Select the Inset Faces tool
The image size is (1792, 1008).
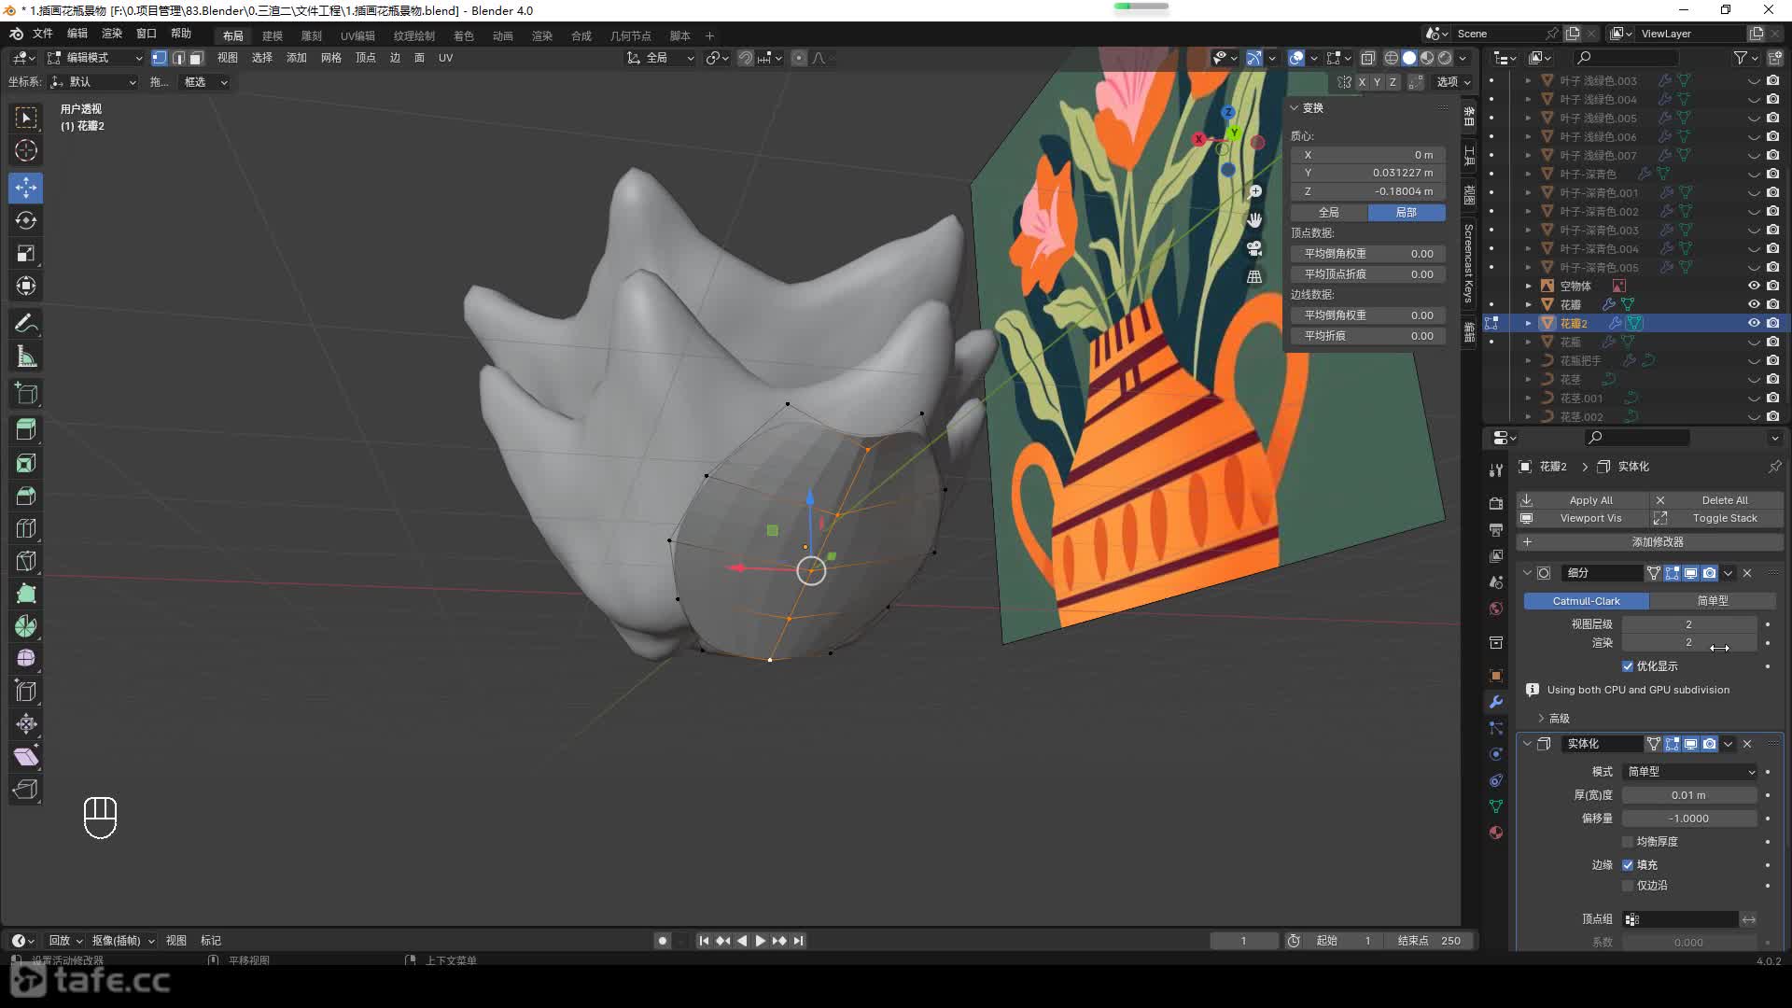coord(26,463)
